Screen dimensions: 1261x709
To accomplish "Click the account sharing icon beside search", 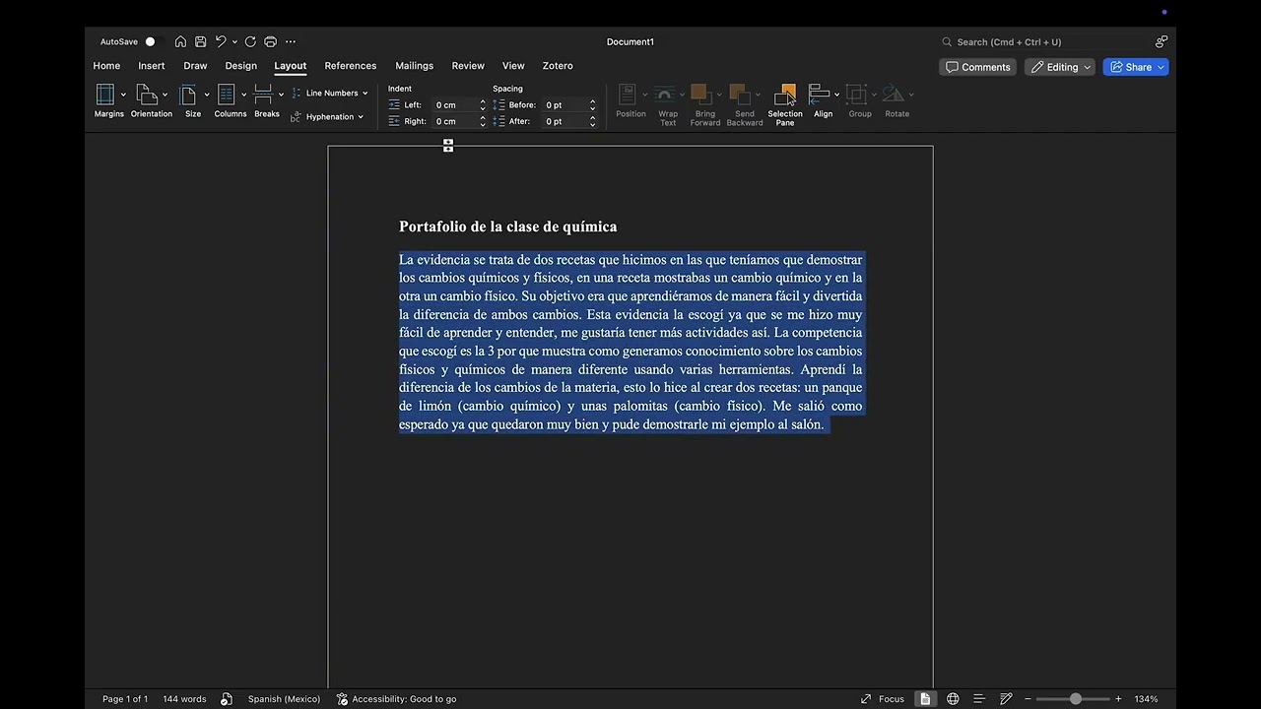I will click(x=1161, y=41).
